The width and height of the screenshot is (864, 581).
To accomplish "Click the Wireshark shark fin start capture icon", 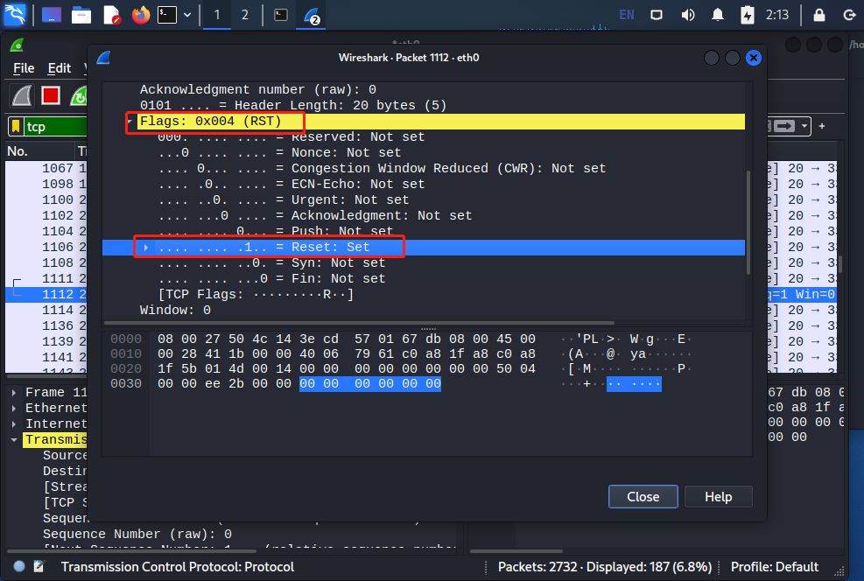I will [x=22, y=95].
